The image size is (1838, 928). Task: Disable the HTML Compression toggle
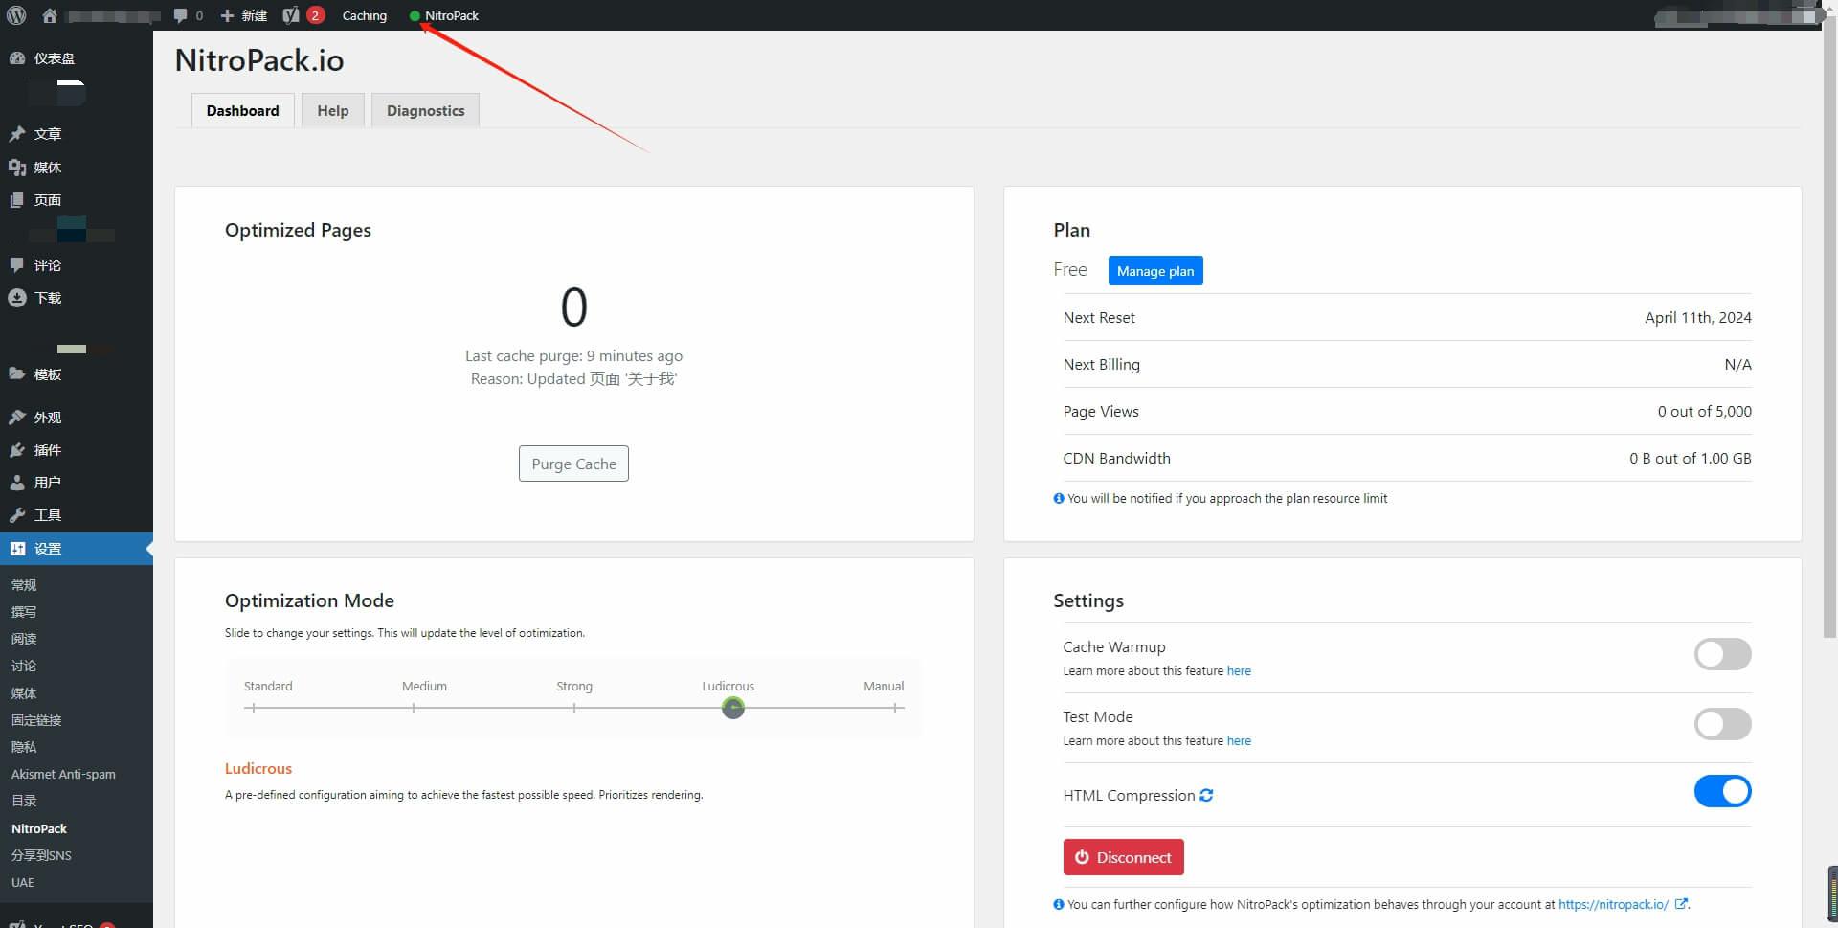(1722, 792)
